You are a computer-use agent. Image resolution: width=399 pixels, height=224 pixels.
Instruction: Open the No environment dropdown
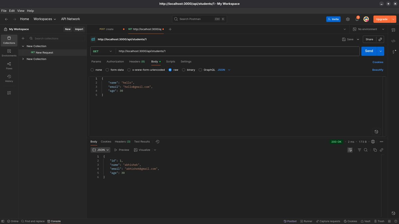[x=368, y=29]
